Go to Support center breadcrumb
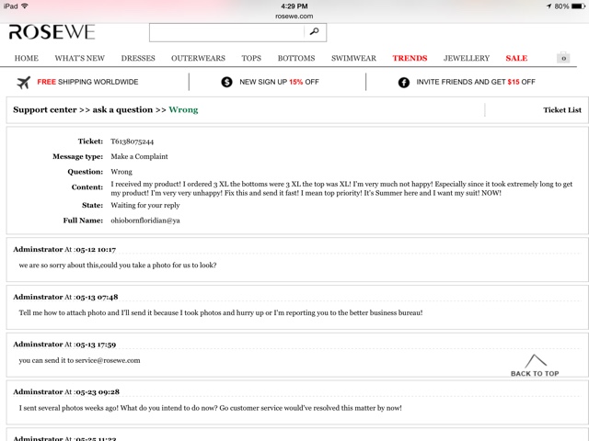 pyautogui.click(x=45, y=110)
